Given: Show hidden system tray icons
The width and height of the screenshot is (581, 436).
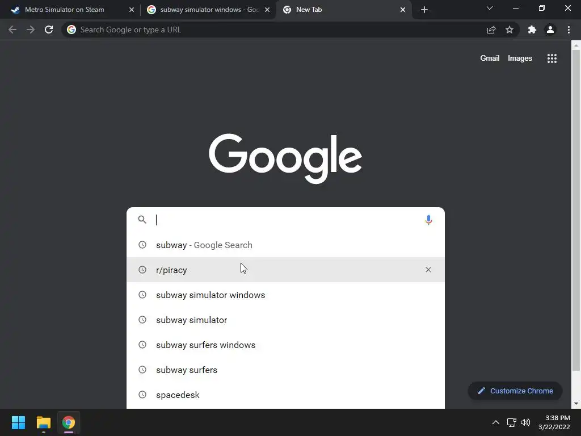Looking at the screenshot, I should point(495,422).
